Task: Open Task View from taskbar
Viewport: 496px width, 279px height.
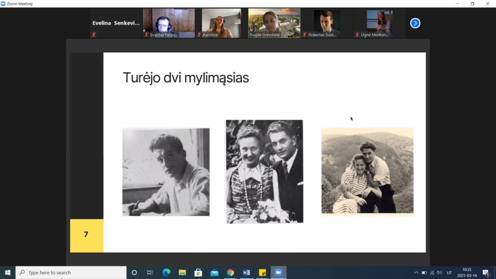Action: [150, 273]
